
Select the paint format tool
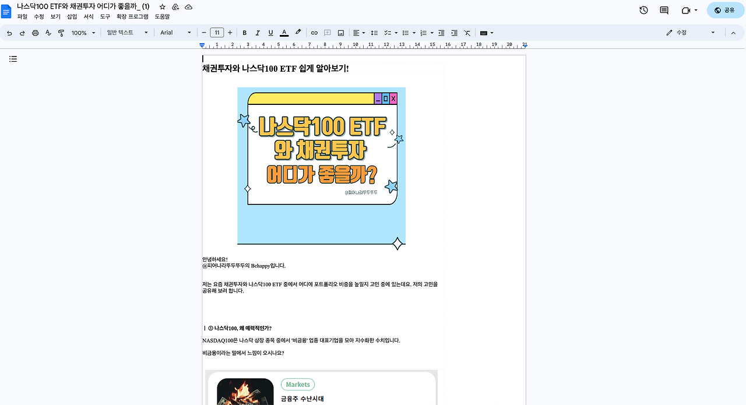pyautogui.click(x=61, y=33)
